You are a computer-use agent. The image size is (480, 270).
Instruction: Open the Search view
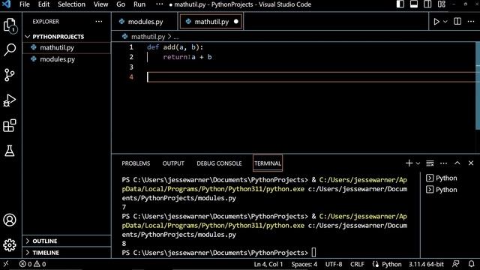pos(10,49)
